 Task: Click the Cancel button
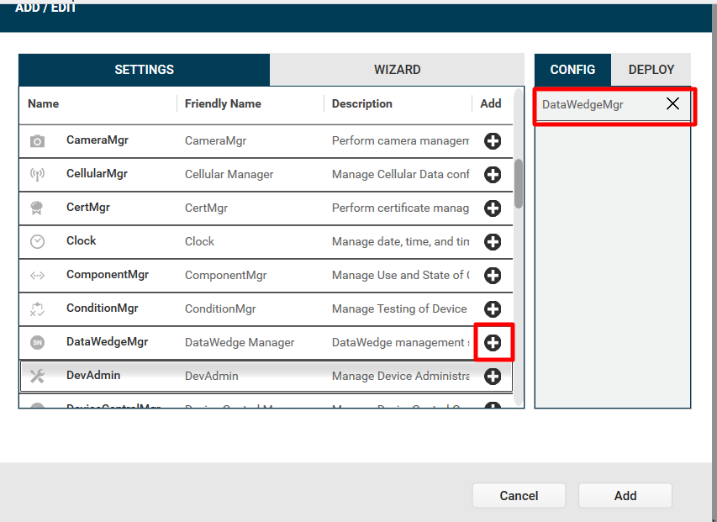(519, 496)
